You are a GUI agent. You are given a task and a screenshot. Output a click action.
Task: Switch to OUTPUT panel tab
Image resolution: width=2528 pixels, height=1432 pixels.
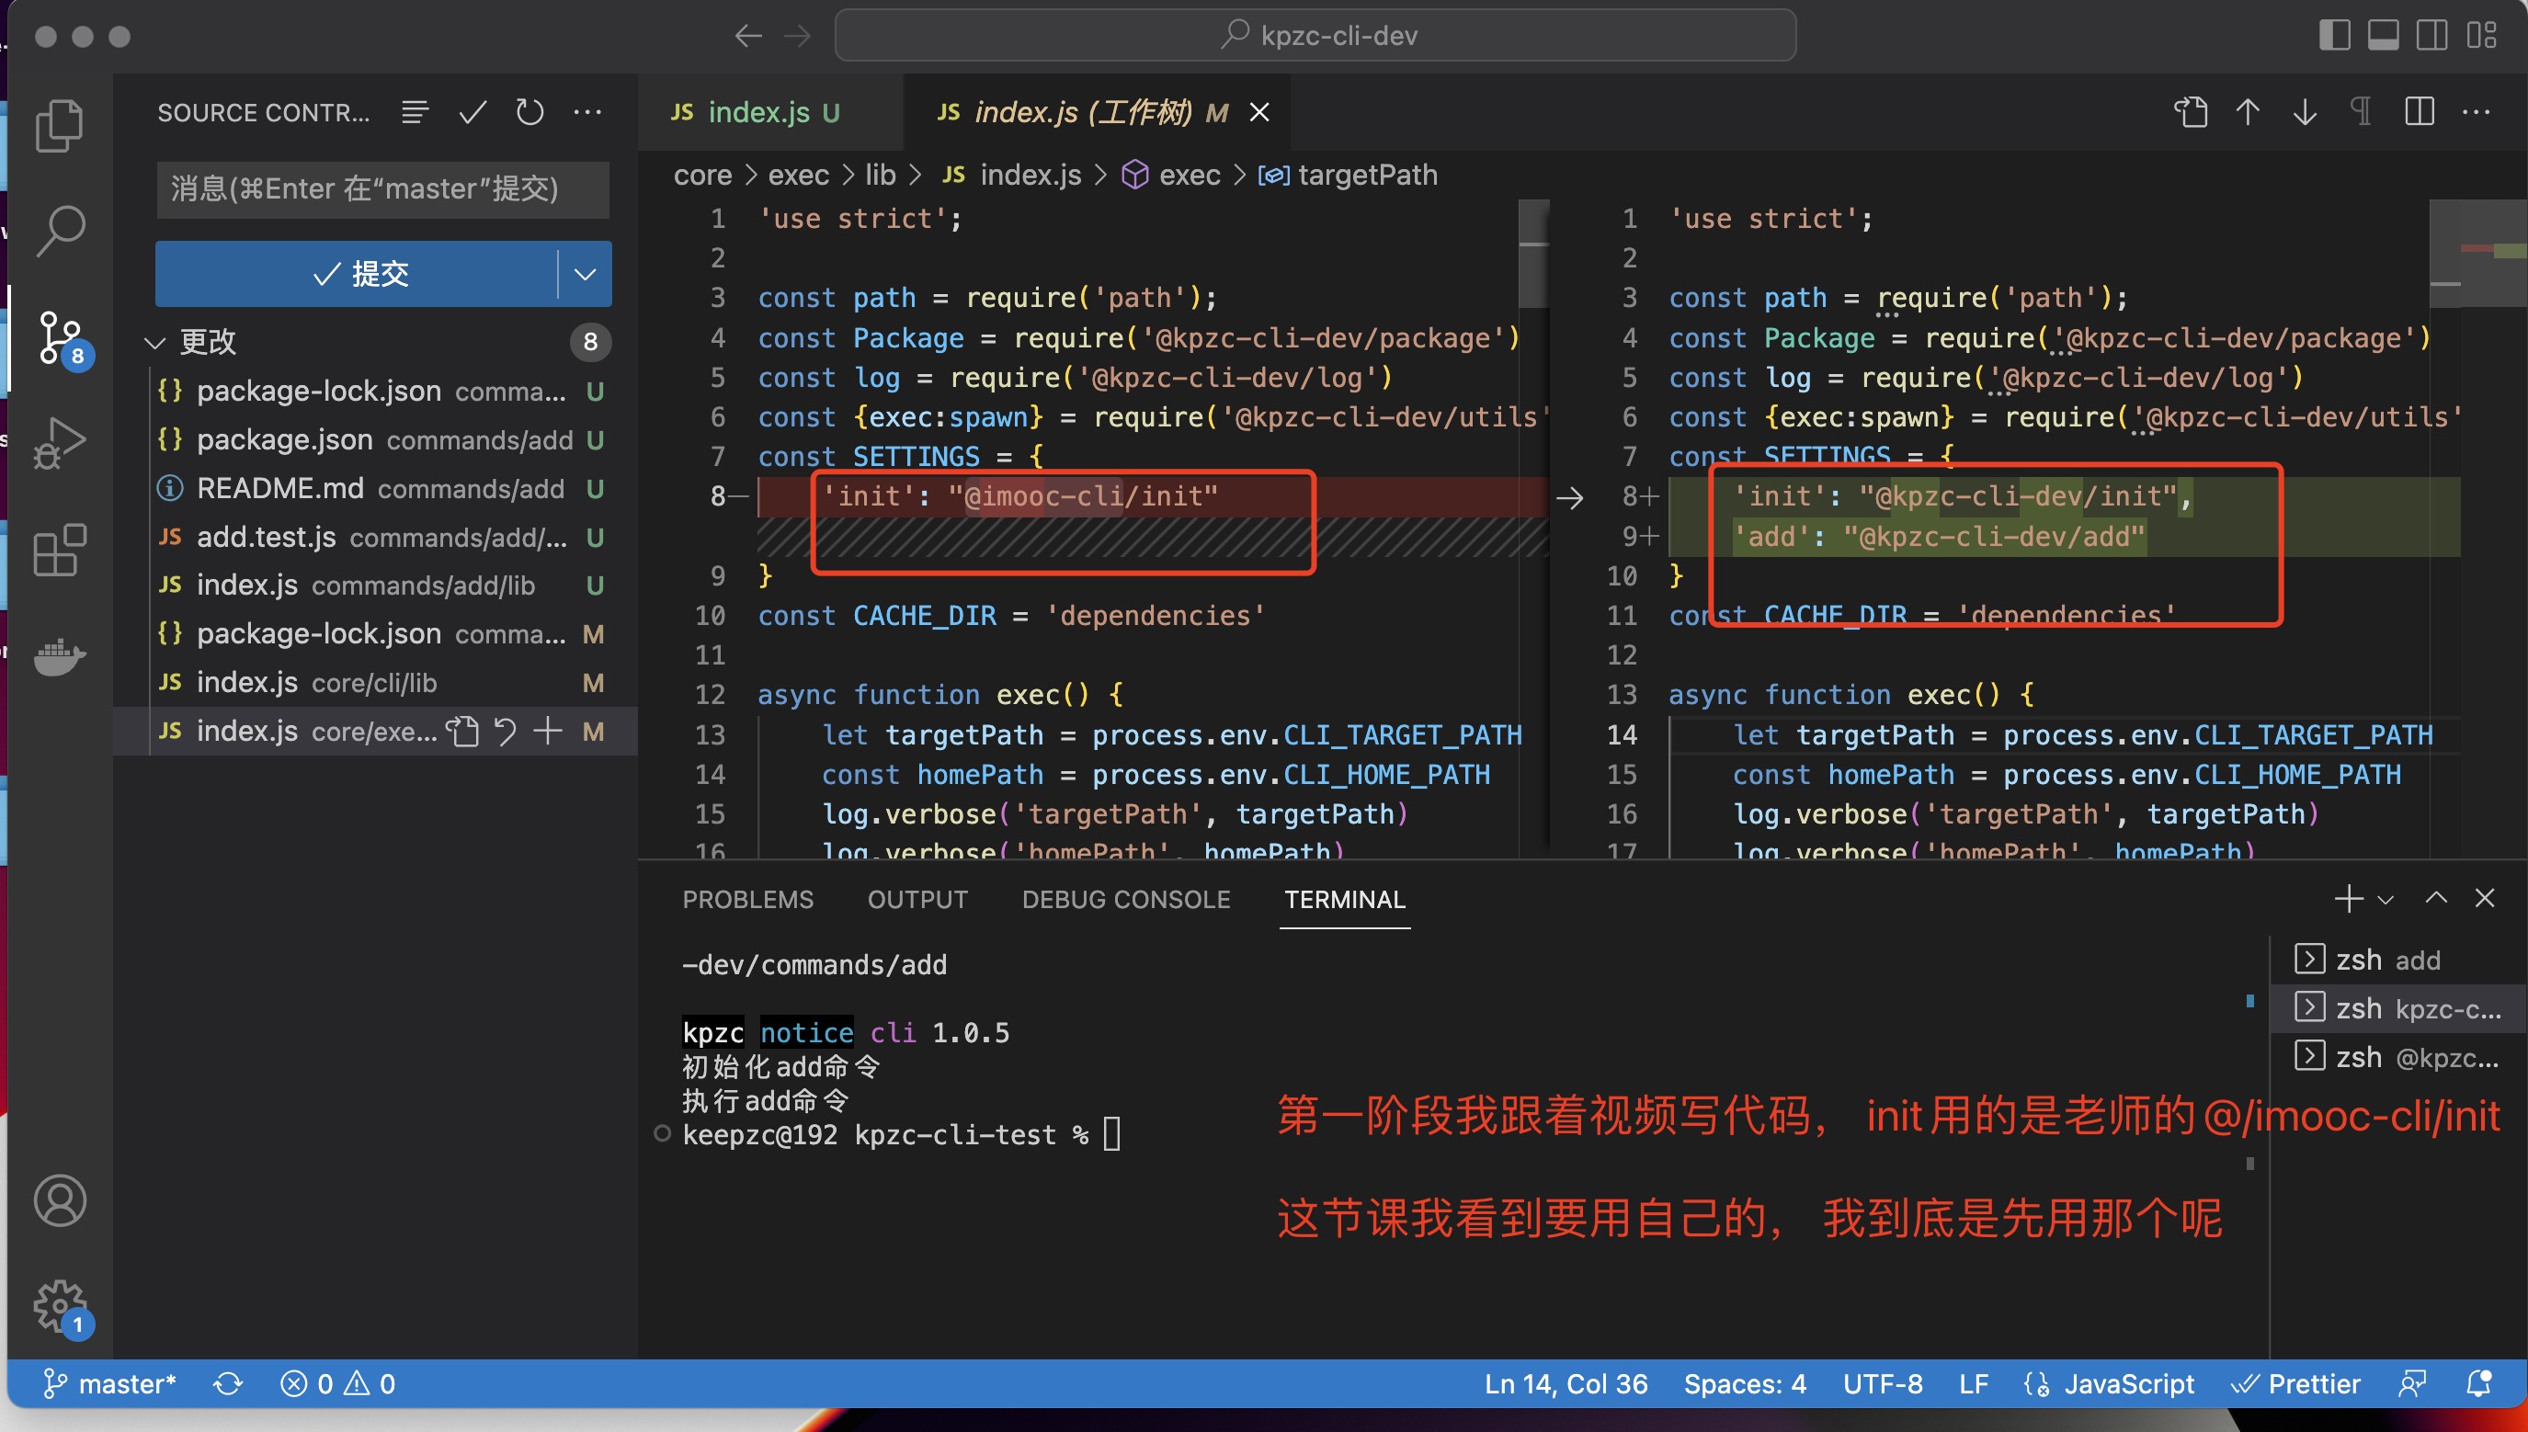917,899
